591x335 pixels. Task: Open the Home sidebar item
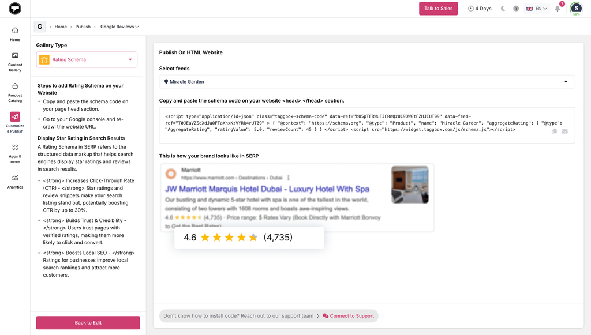15,34
